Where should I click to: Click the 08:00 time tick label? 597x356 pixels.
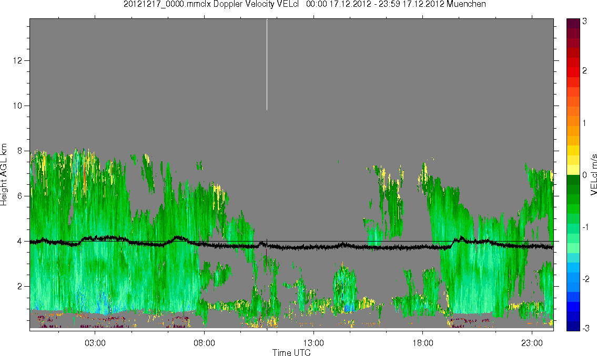[x=204, y=343]
